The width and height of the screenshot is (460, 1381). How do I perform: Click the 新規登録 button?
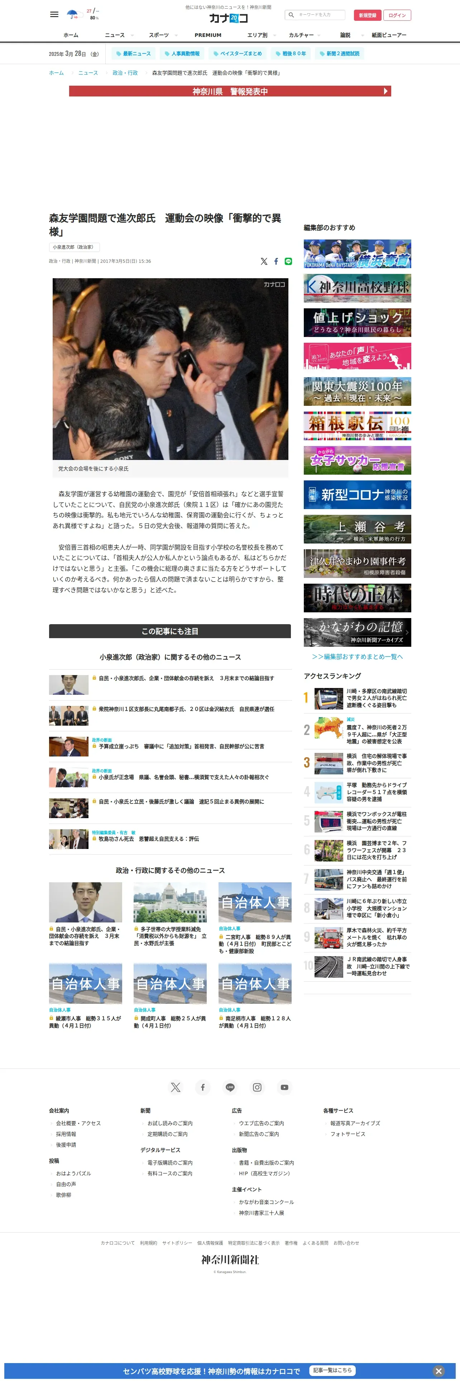367,15
